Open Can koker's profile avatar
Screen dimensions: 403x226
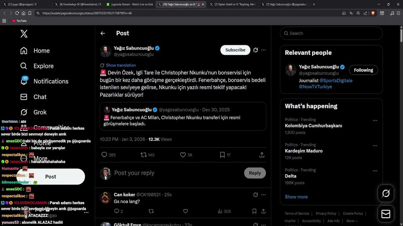tap(105, 198)
